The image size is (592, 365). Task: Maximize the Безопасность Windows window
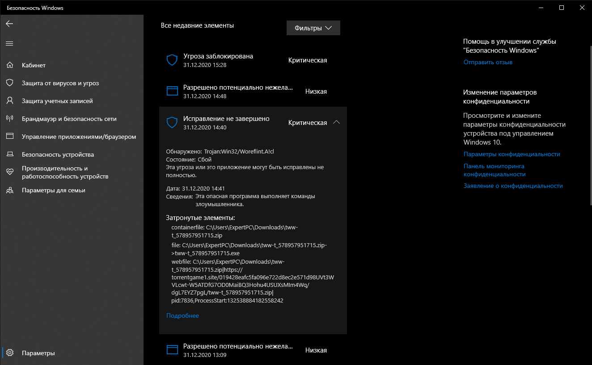pyautogui.click(x=561, y=8)
